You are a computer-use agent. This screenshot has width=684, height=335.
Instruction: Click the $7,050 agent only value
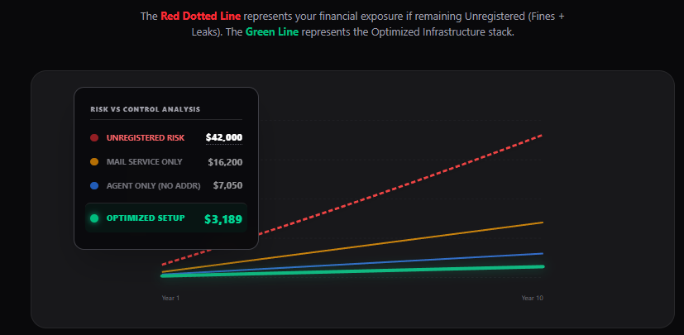[x=227, y=186]
